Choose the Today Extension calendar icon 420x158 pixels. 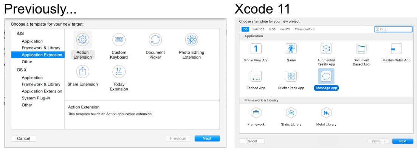119,71
